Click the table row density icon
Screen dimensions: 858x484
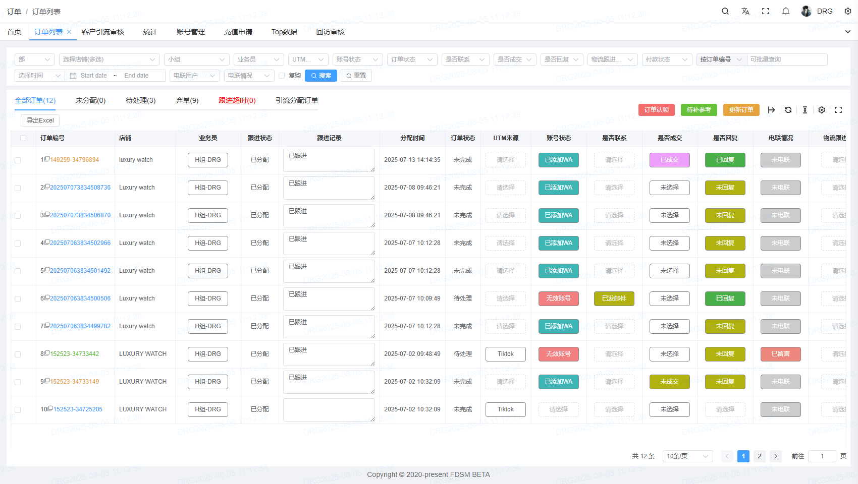pos(805,110)
